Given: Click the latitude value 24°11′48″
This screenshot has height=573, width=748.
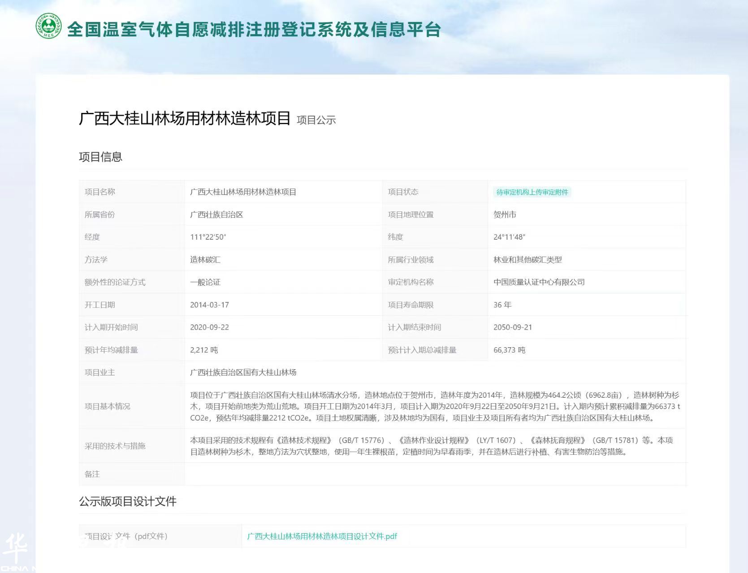Looking at the screenshot, I should (509, 237).
